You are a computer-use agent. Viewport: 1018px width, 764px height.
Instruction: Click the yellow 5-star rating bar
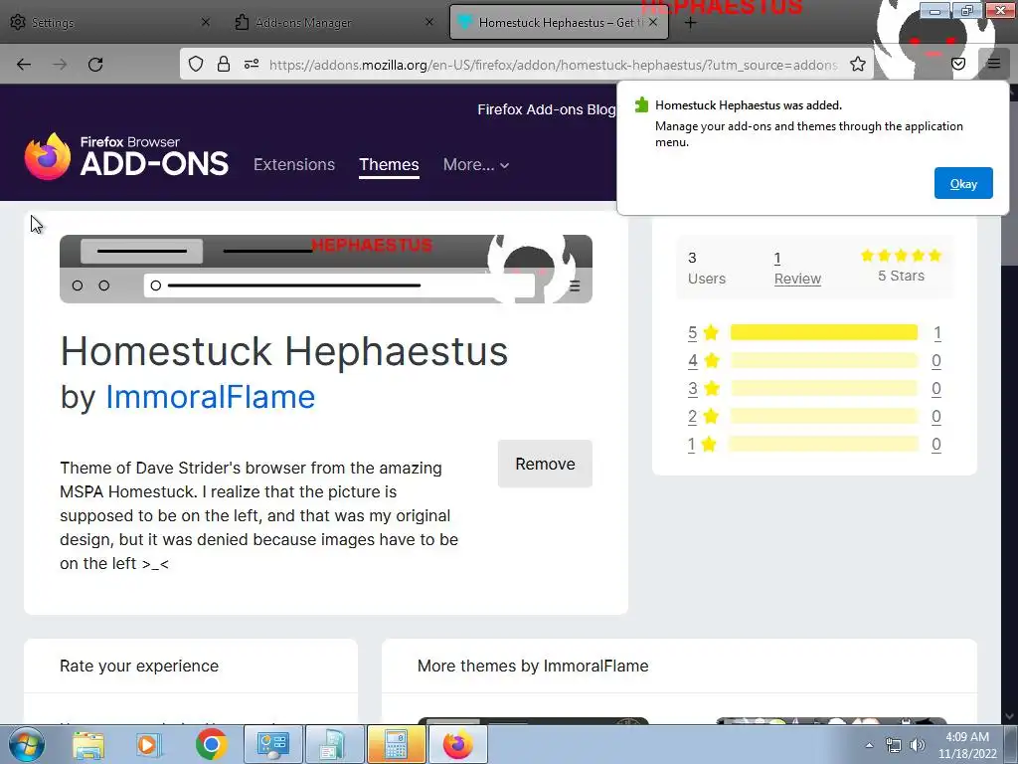point(824,332)
